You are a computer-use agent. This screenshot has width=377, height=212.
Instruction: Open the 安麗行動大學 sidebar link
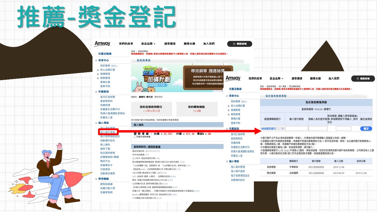click(x=108, y=188)
